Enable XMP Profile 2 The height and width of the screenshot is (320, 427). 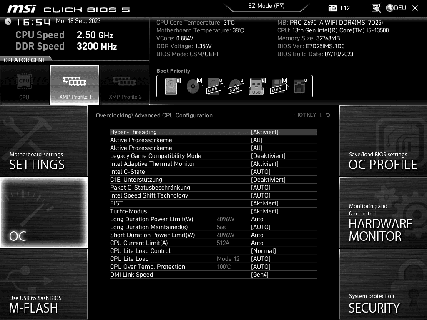click(125, 85)
